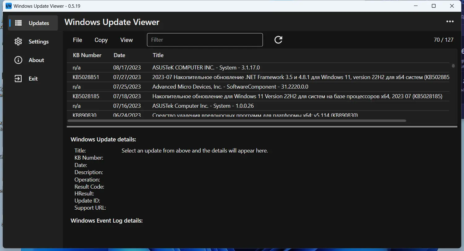Click the Exit sidebar icon
Image resolution: width=464 pixels, height=251 pixels.
(x=18, y=78)
